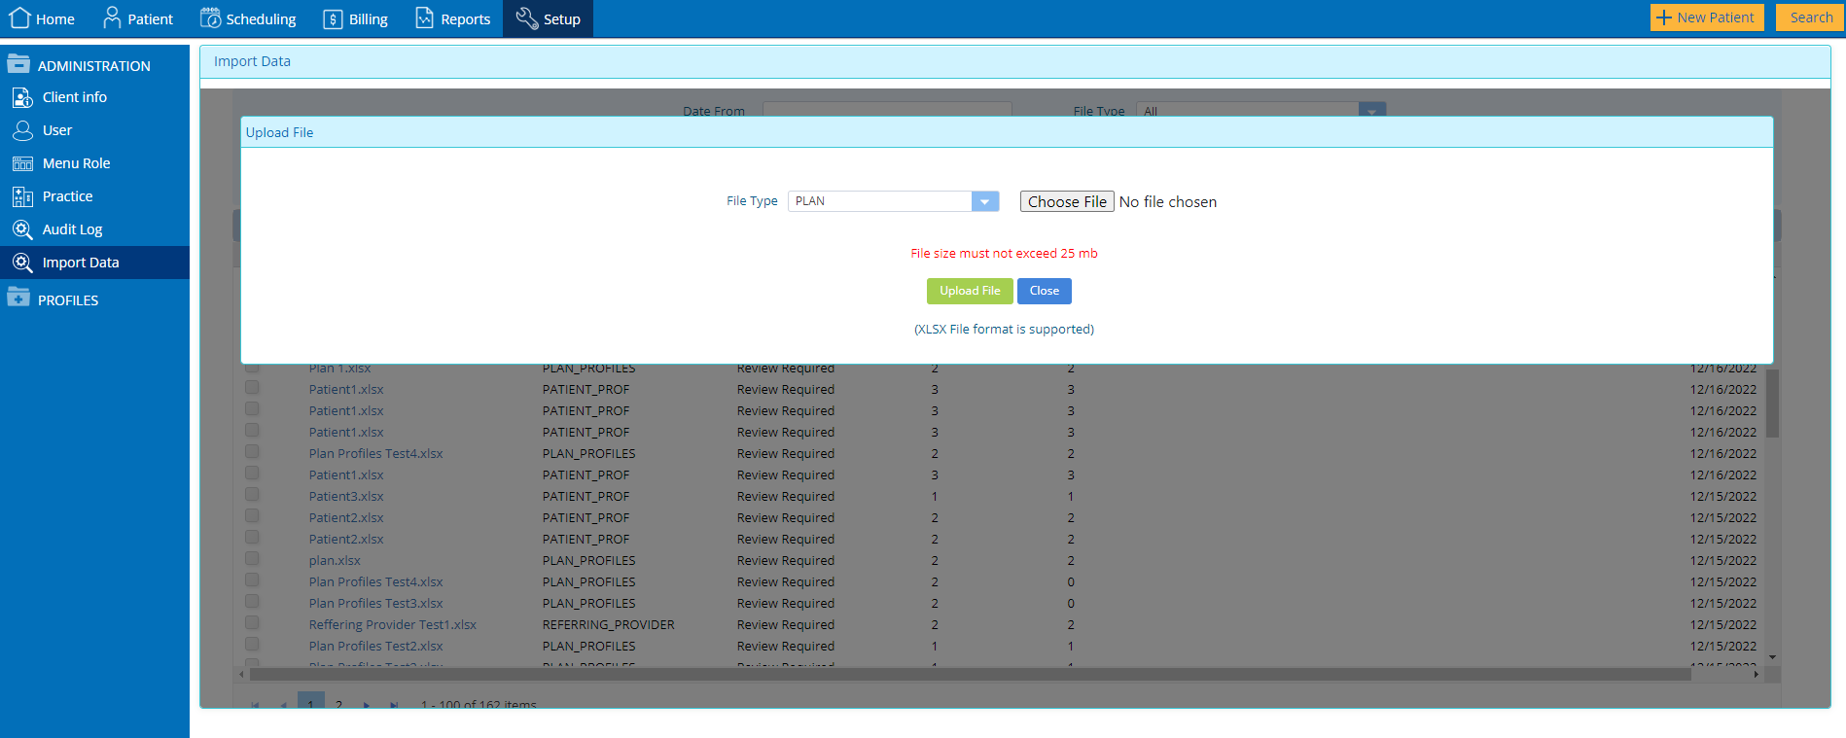This screenshot has width=1846, height=738.
Task: Expand the ADMINISTRATION section
Action: 94,65
